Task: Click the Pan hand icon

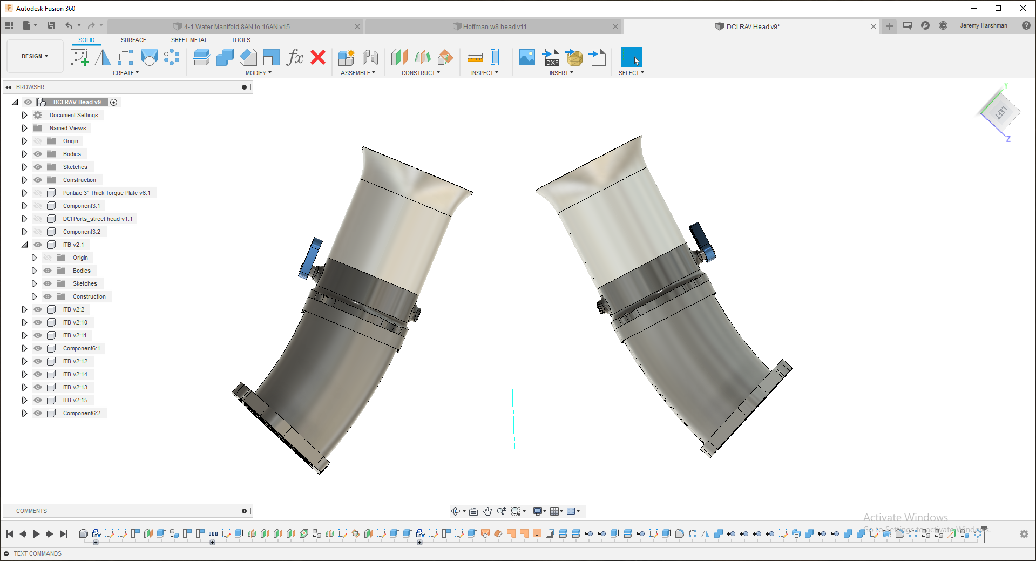Action: pyautogui.click(x=487, y=511)
